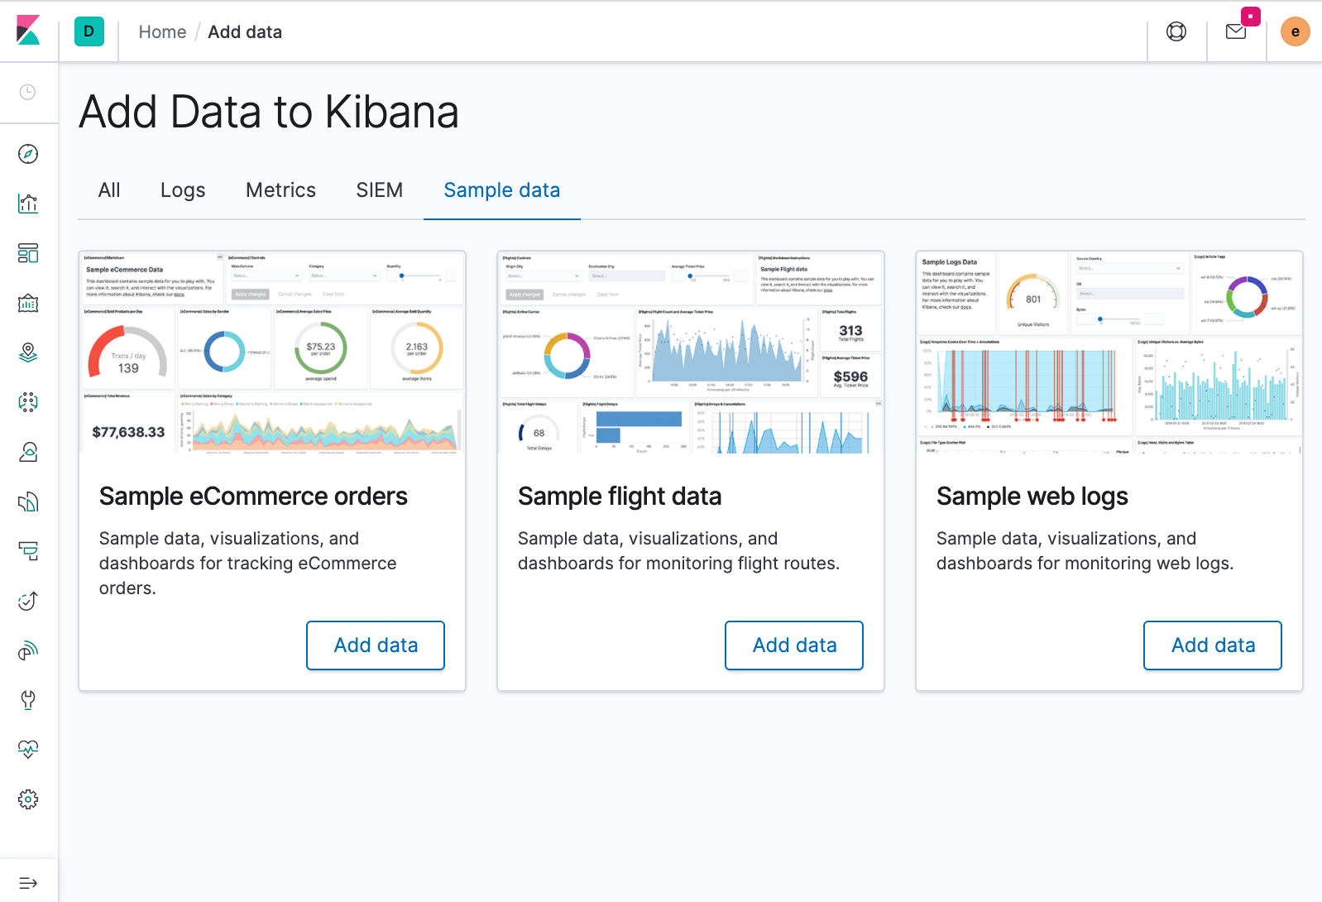Switch to the Logs tab
Image resolution: width=1322 pixels, height=902 pixels.
pyautogui.click(x=183, y=190)
